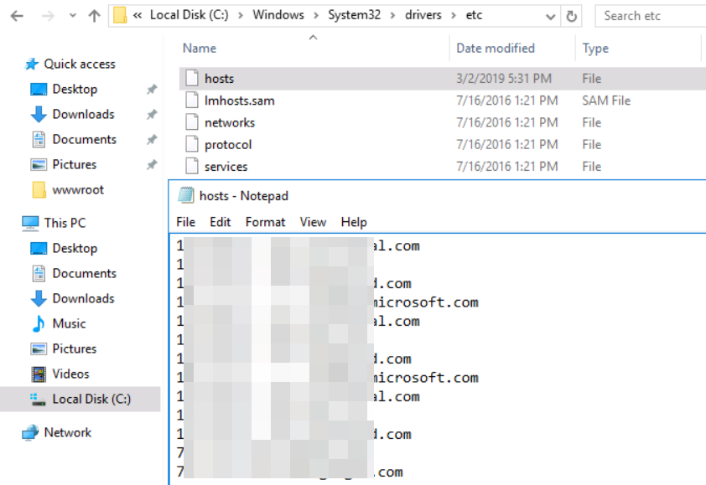The height and width of the screenshot is (485, 706).
Task: Select the networks file icon
Action: (192, 122)
